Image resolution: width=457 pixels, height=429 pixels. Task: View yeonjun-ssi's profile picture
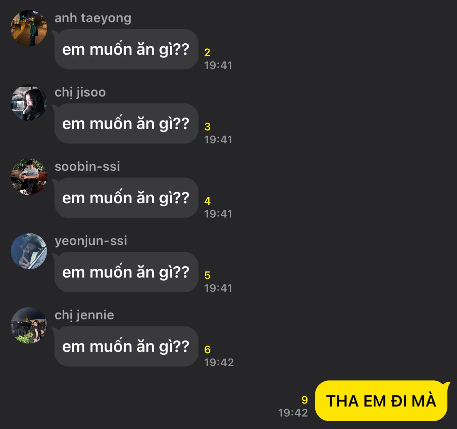click(29, 251)
